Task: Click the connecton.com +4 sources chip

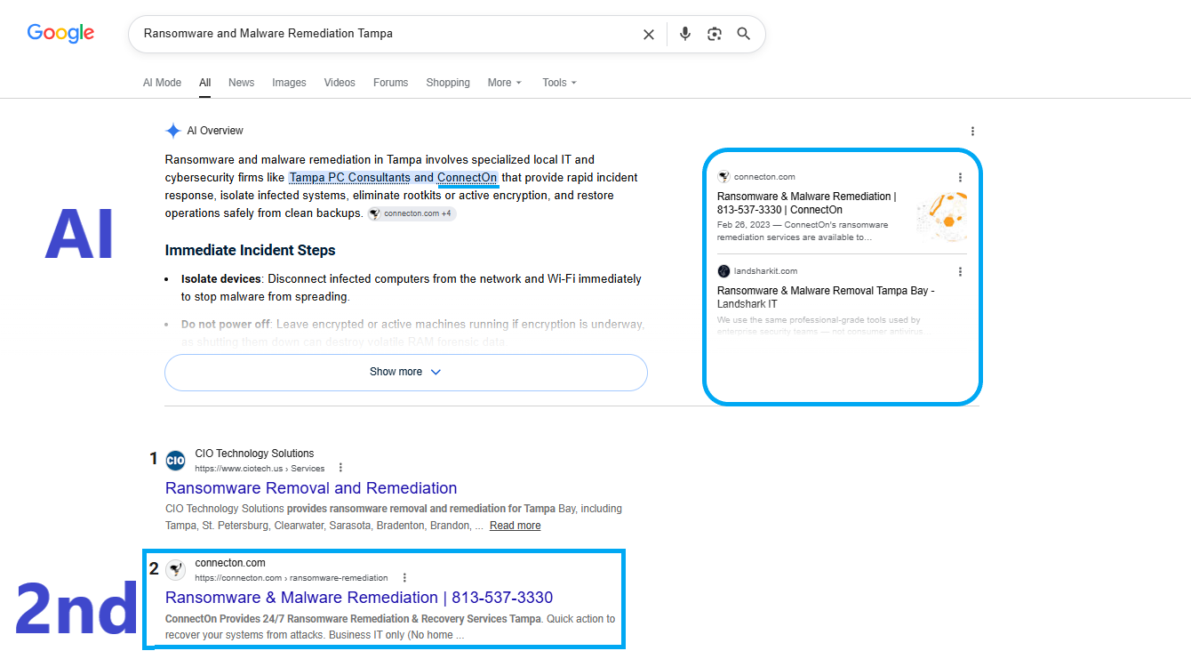Action: click(412, 213)
